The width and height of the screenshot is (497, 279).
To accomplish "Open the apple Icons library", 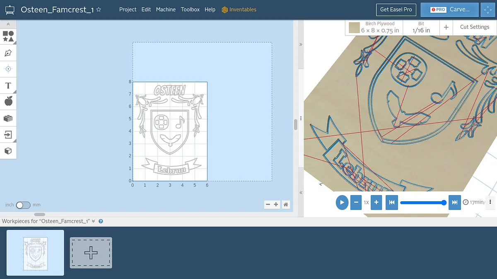I will (x=8, y=102).
